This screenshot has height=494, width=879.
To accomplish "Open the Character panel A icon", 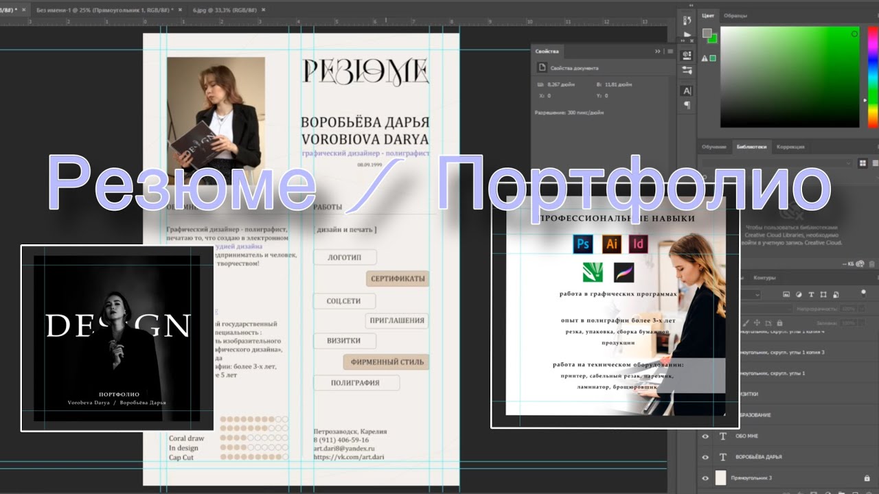I will (x=687, y=91).
